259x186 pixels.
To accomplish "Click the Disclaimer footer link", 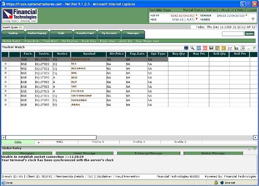I will tap(104, 176).
